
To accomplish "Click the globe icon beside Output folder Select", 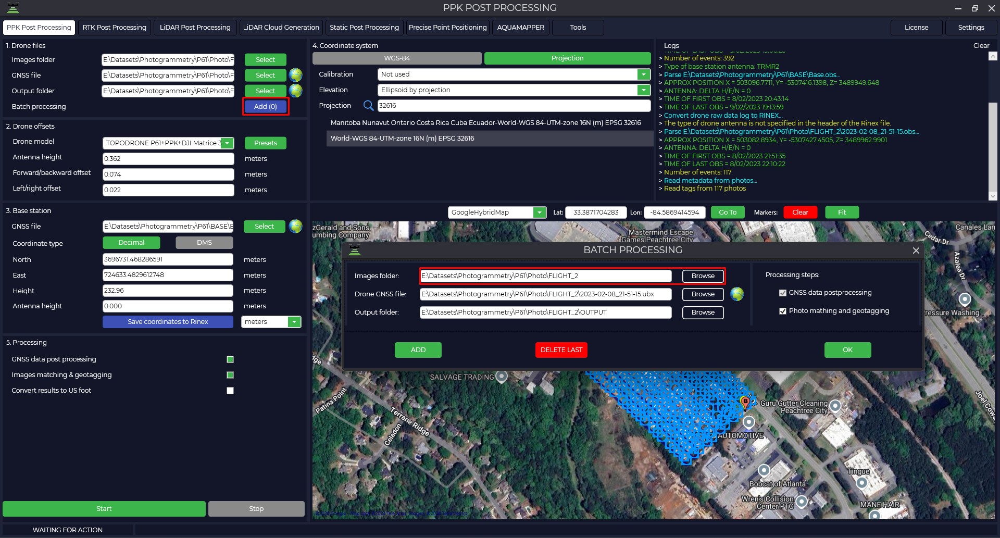I will [x=295, y=91].
